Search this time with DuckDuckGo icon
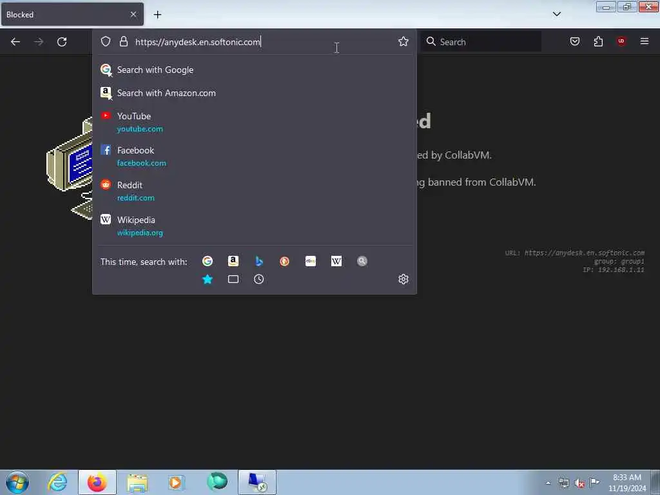The height and width of the screenshot is (495, 660). (284, 262)
